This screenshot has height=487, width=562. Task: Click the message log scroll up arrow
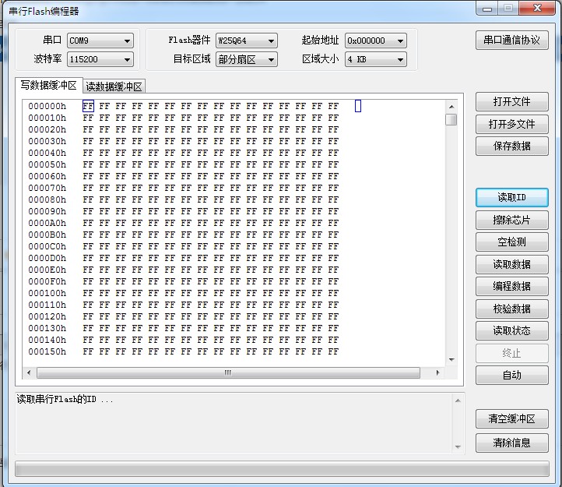(458, 401)
